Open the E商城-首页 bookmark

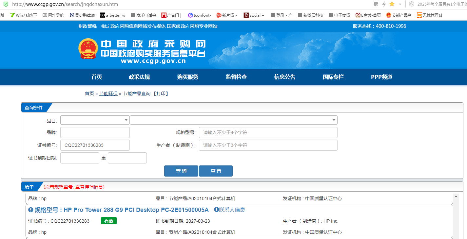pyautogui.click(x=368, y=15)
